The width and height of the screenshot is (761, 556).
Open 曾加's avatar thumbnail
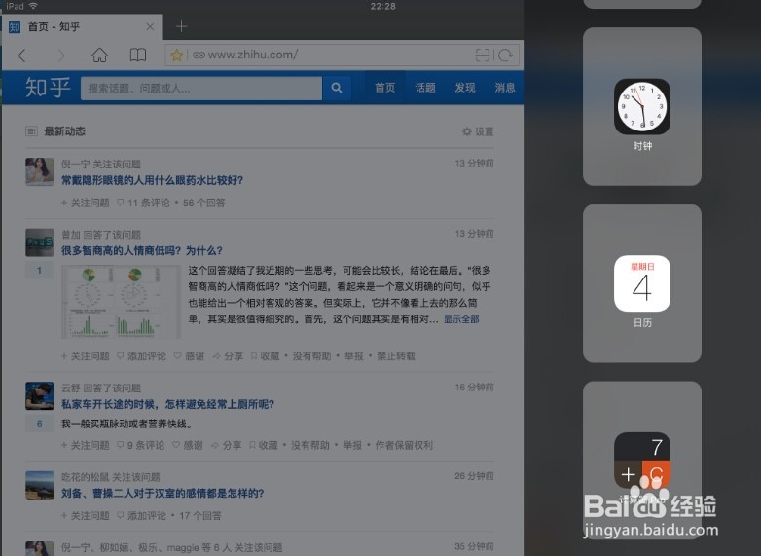tap(39, 242)
